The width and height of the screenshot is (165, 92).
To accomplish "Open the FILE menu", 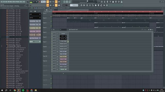I will pyautogui.click(x=2, y=2).
